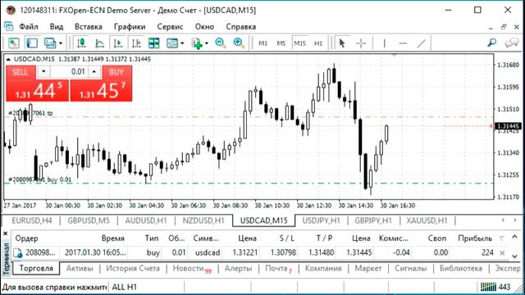Select the cursor arrow tool
The height and width of the screenshot is (295, 525).
point(342,43)
